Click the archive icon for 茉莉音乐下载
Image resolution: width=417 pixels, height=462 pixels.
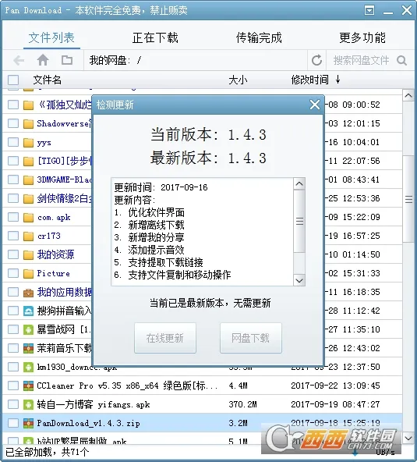pyautogui.click(x=28, y=349)
